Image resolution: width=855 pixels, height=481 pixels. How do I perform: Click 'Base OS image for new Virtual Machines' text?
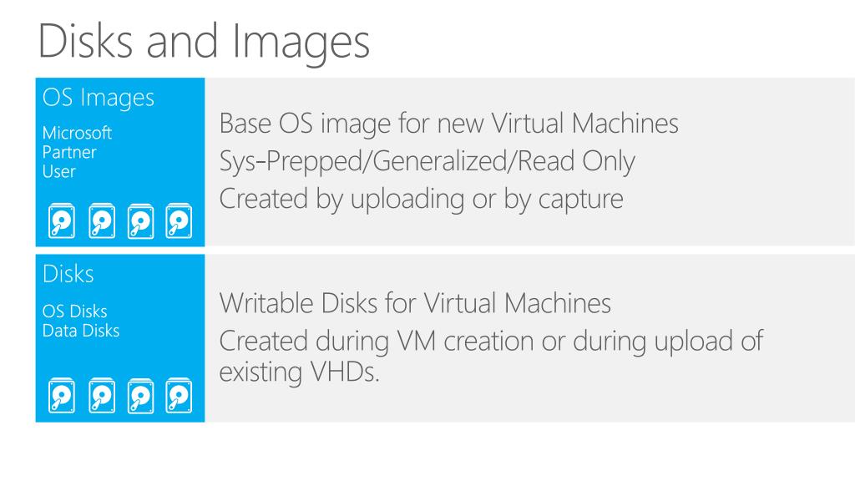448,124
